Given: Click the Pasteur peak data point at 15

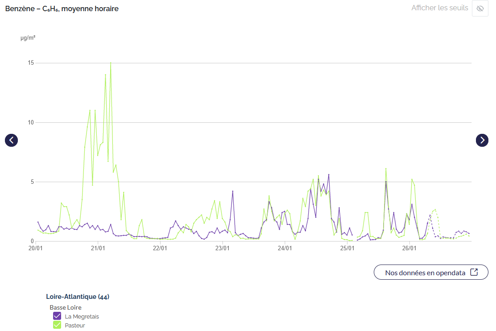Looking at the screenshot, I should click(x=111, y=62).
